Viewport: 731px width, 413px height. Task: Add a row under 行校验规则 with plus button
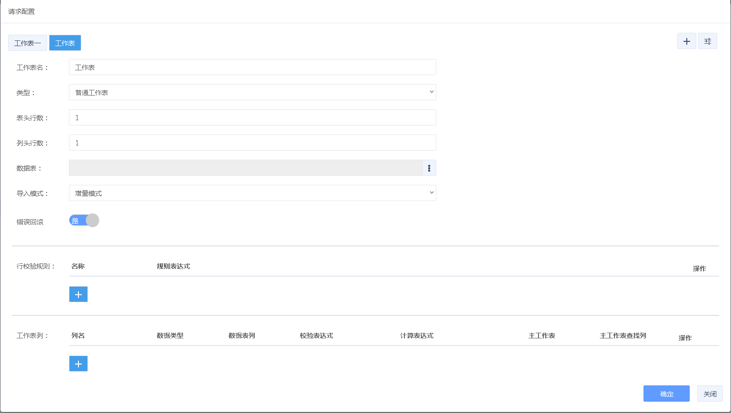pos(78,295)
